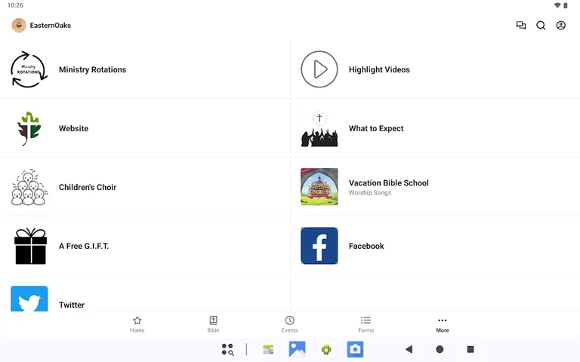580x362 pixels.
Task: Tap the Twitter bird icon
Action: pyautogui.click(x=29, y=300)
